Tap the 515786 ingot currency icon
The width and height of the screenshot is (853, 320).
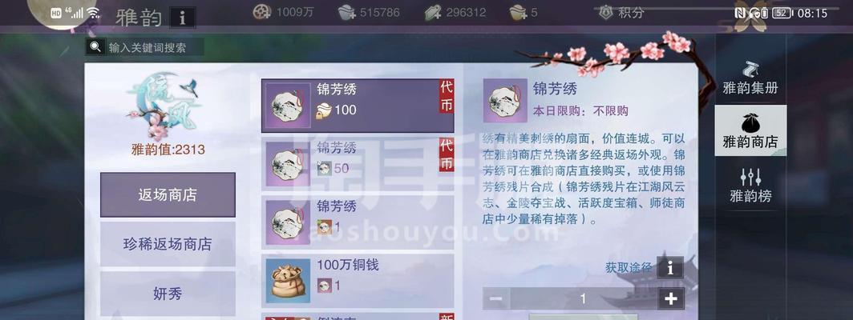346,12
